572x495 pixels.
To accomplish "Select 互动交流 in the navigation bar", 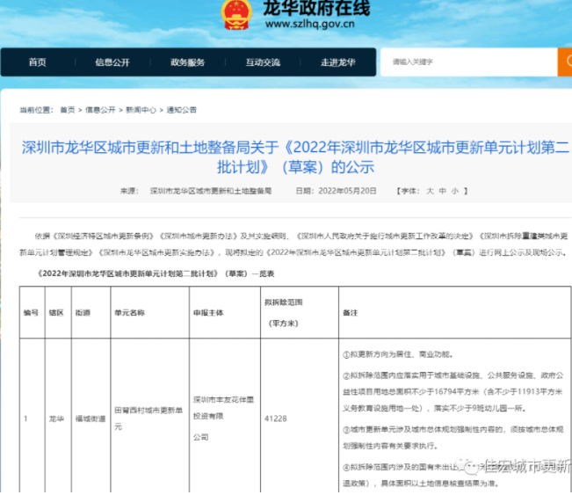I will pyautogui.click(x=263, y=62).
